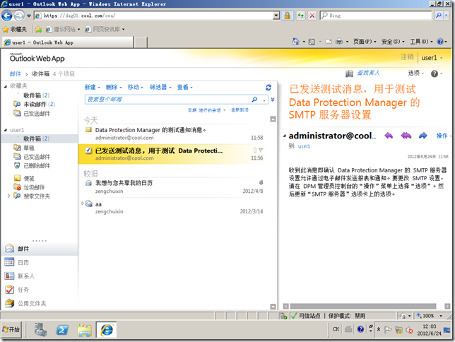Expand search options with the double chevron
455x342 pixels.
tap(273, 100)
